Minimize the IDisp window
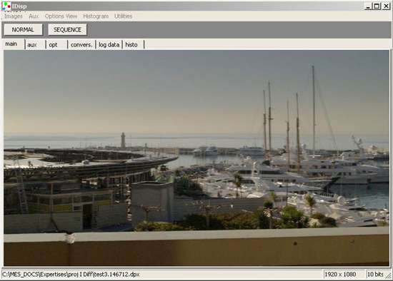Screen dimensions: 393x281 click(x=368, y=6)
